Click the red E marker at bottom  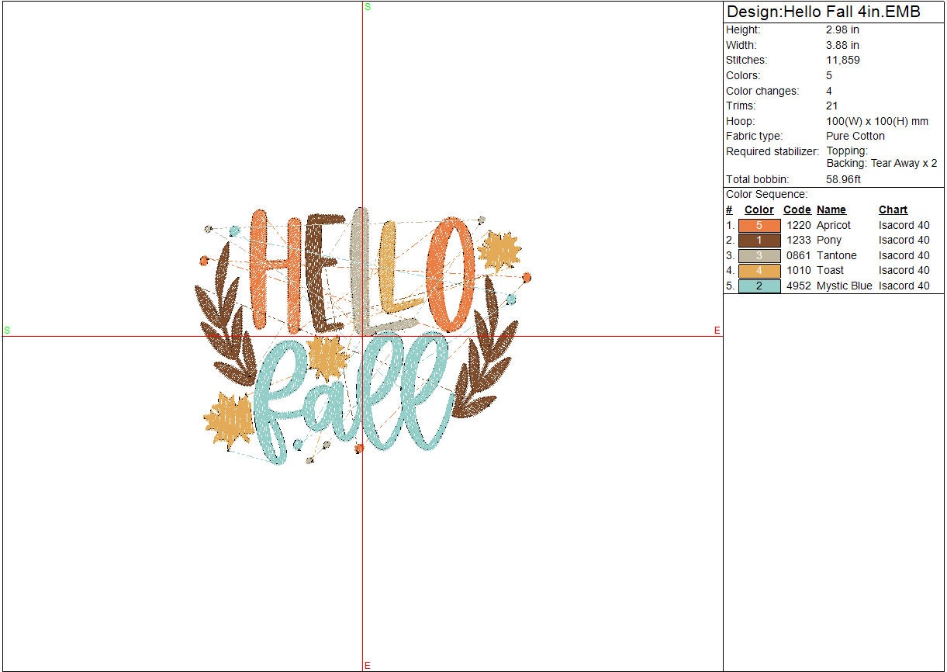click(x=367, y=666)
